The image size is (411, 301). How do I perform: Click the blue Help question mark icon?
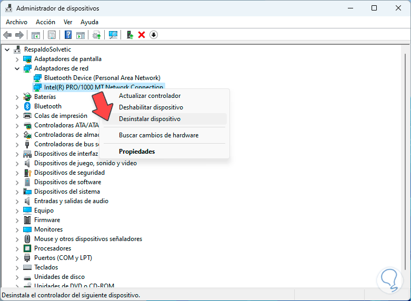[68, 35]
